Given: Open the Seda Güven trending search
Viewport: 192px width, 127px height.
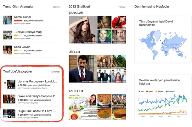Looking at the screenshot, I should (x=23, y=47).
